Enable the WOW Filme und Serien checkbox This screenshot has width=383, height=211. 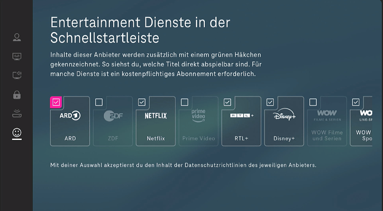coord(313,102)
